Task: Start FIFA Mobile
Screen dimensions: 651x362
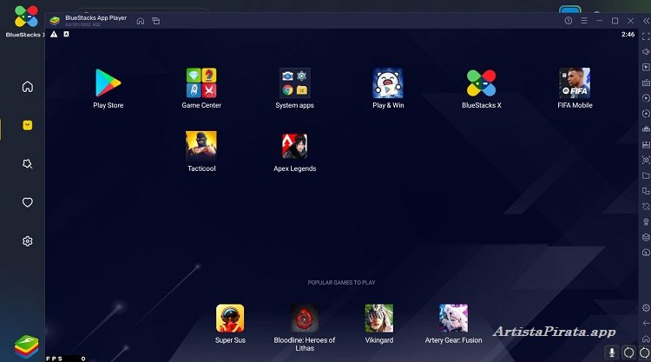Action: point(575,83)
